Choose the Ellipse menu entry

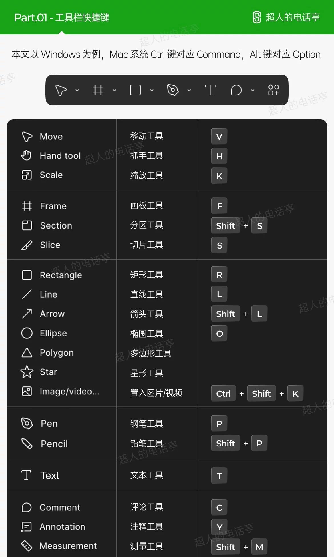point(53,333)
